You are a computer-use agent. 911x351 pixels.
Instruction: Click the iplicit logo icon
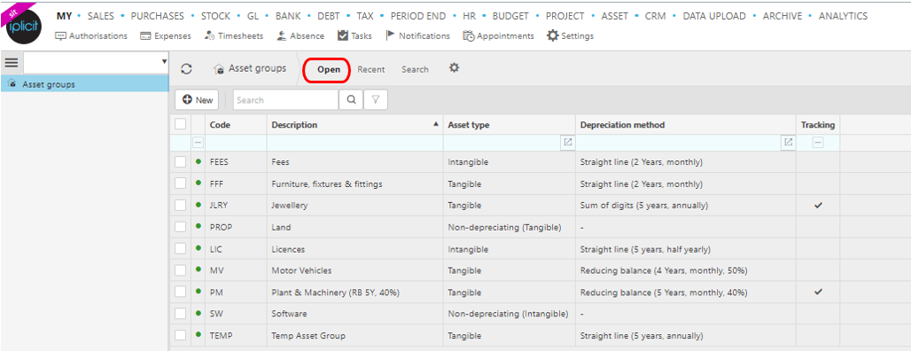pos(24,27)
